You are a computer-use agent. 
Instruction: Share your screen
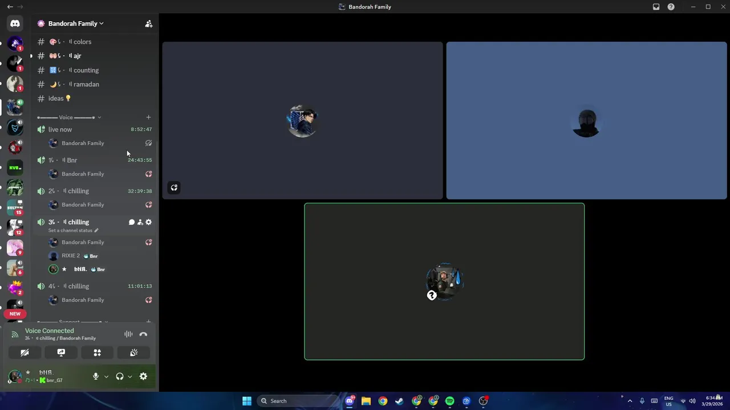pyautogui.click(x=61, y=352)
